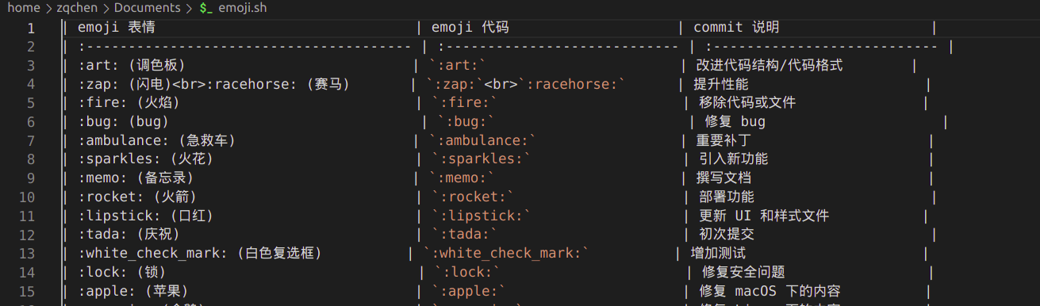Click the orange `:rocket:` code text
Viewport: 1040px width, 306px height.
473,197
